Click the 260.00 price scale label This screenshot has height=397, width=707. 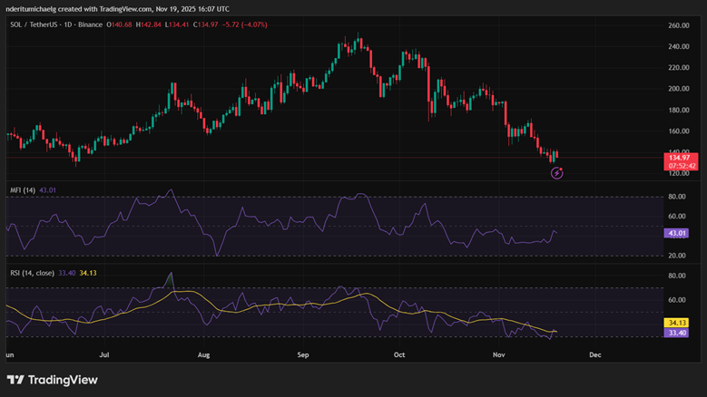pyautogui.click(x=680, y=24)
